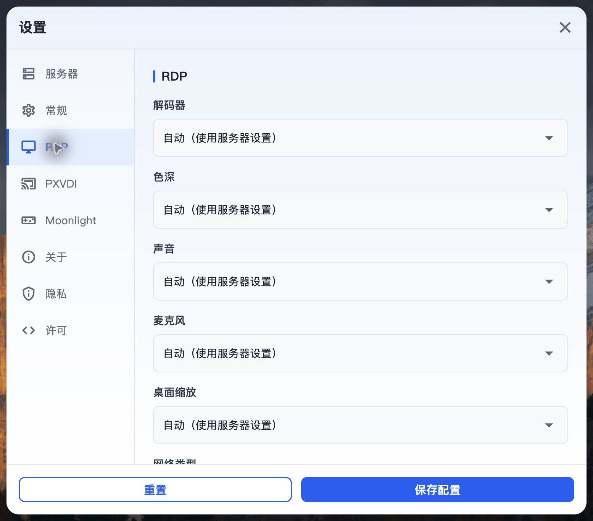Click the gamepad icon for Moonlight
This screenshot has width=593, height=521.
[x=29, y=220]
